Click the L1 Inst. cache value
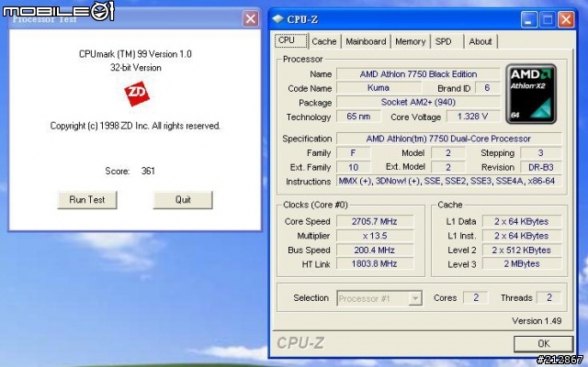 [522, 236]
